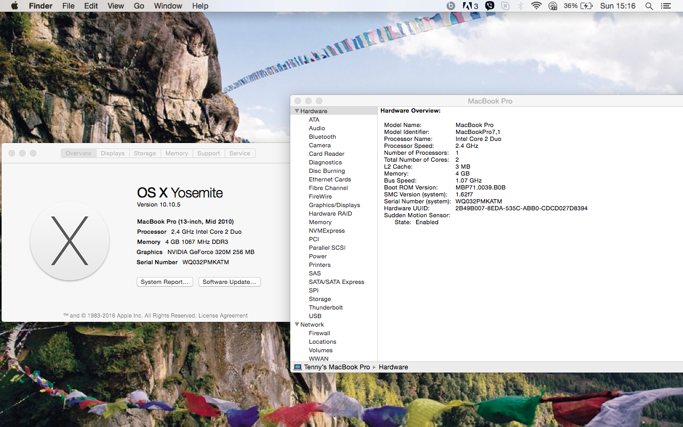Select Card Reader in the sidebar
This screenshot has width=683, height=427.
coord(327,154)
